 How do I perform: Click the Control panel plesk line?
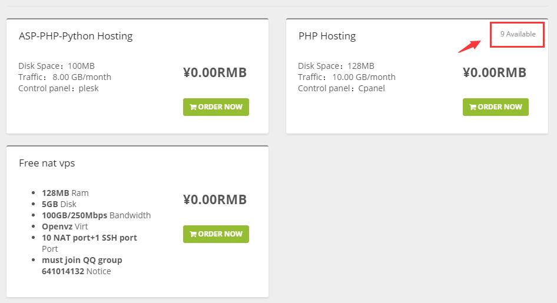pos(58,88)
